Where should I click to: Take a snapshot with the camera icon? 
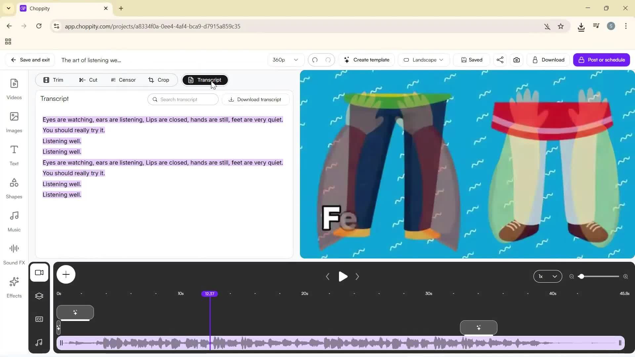[517, 60]
